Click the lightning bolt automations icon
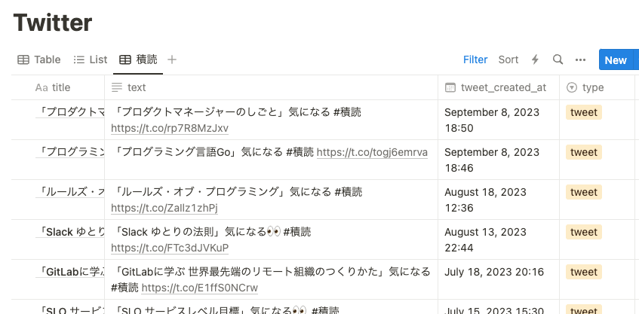This screenshot has width=639, height=314. [x=535, y=59]
